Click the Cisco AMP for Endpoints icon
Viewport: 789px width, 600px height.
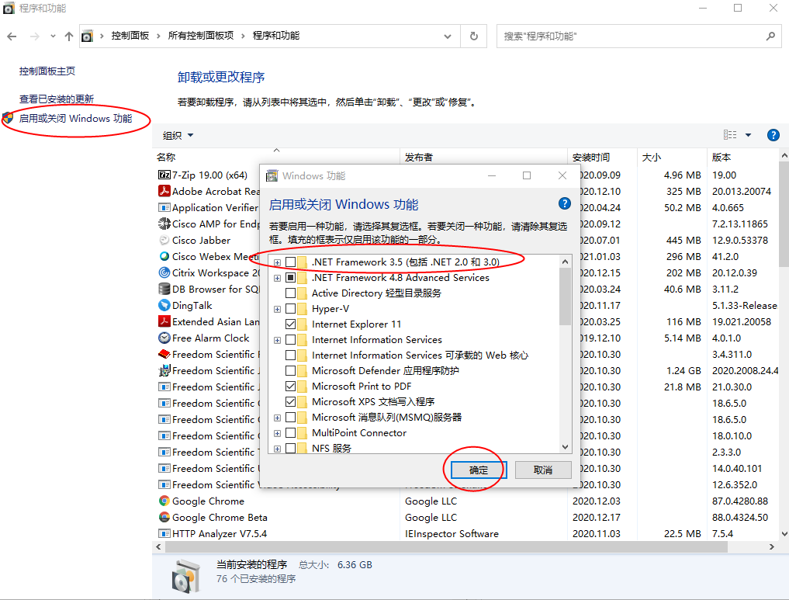tap(164, 224)
